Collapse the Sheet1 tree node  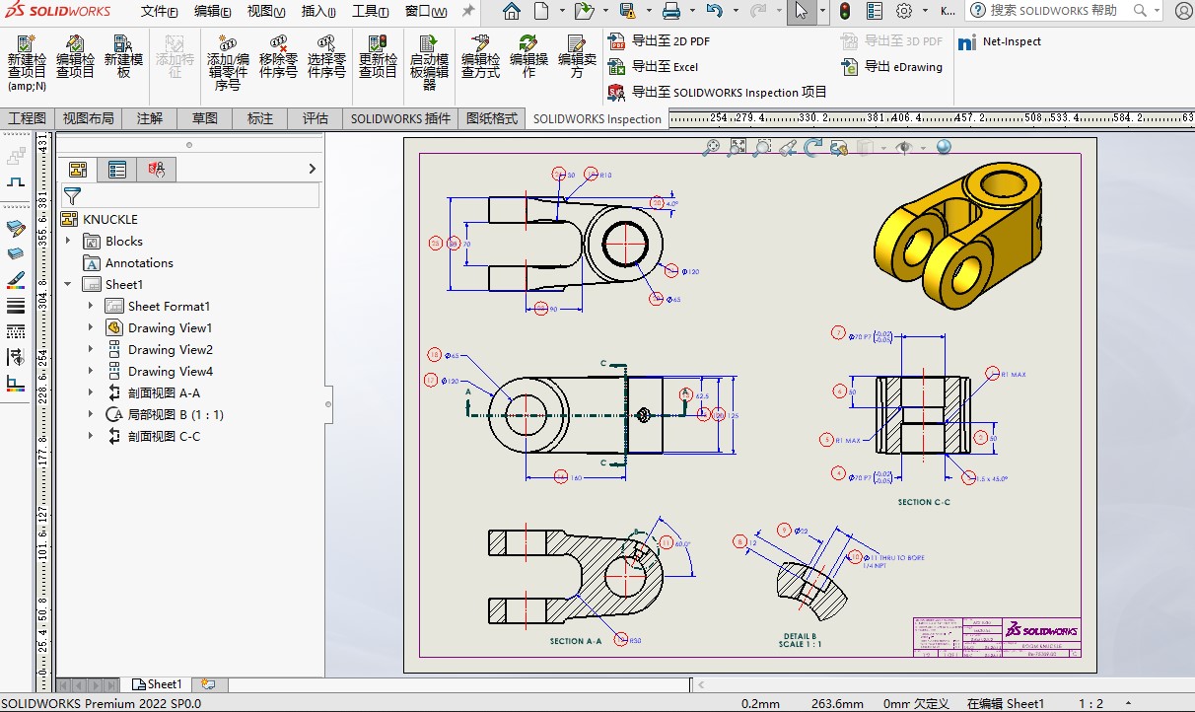[68, 284]
